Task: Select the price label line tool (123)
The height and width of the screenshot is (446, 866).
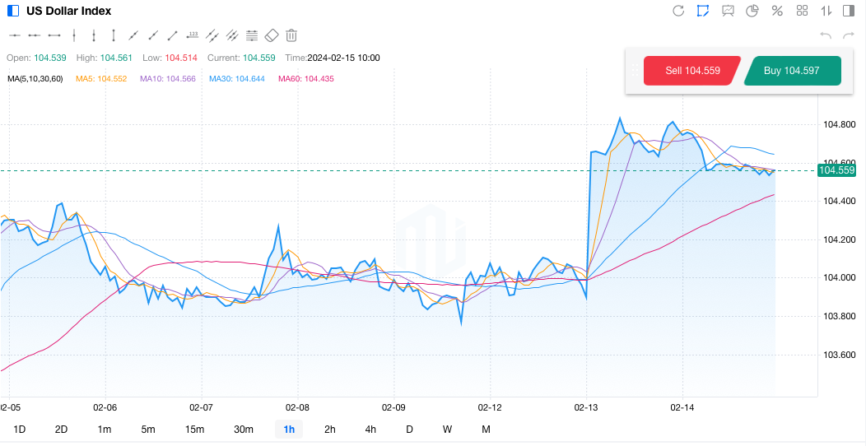Action: click(x=193, y=35)
